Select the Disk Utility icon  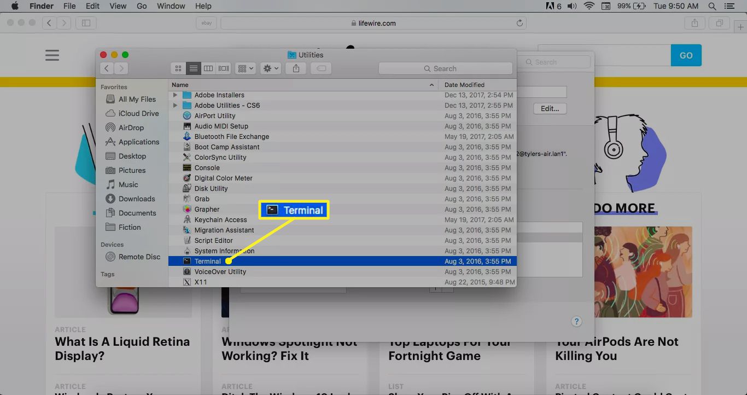point(187,189)
